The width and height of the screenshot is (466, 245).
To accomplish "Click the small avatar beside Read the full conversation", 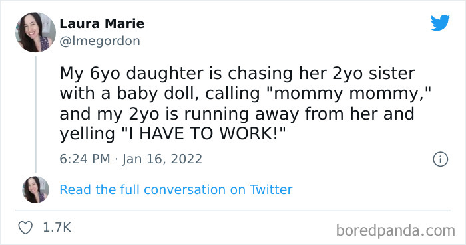I will point(36,190).
